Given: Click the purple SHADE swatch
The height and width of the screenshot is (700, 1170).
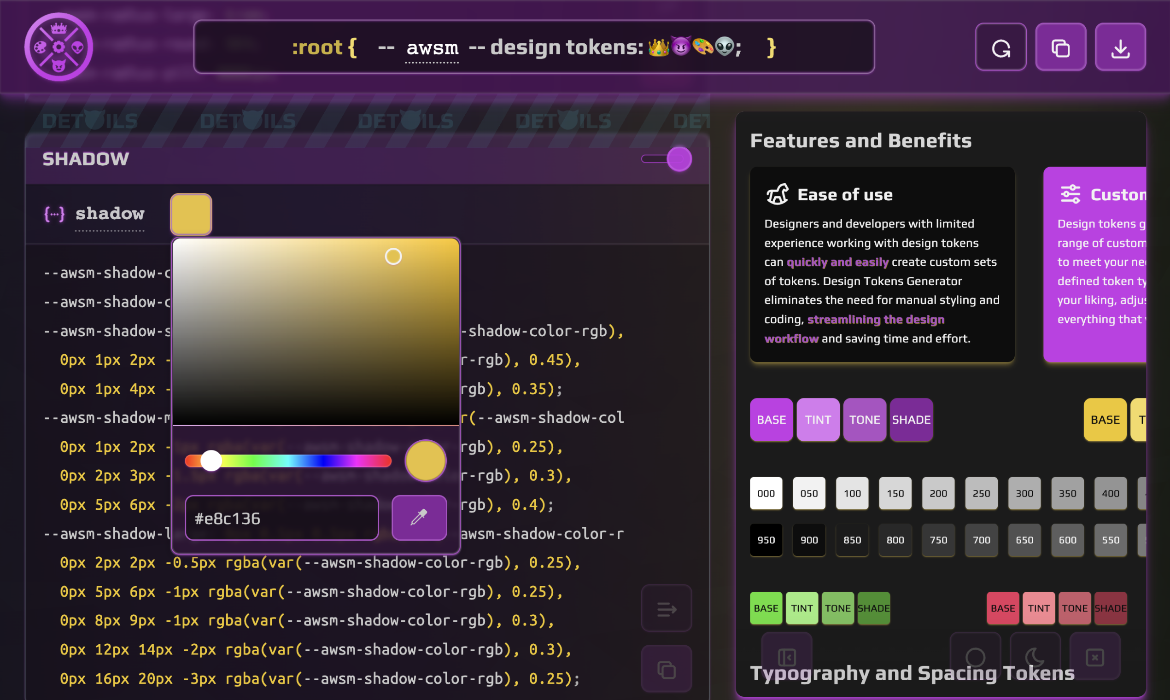Looking at the screenshot, I should click(911, 420).
